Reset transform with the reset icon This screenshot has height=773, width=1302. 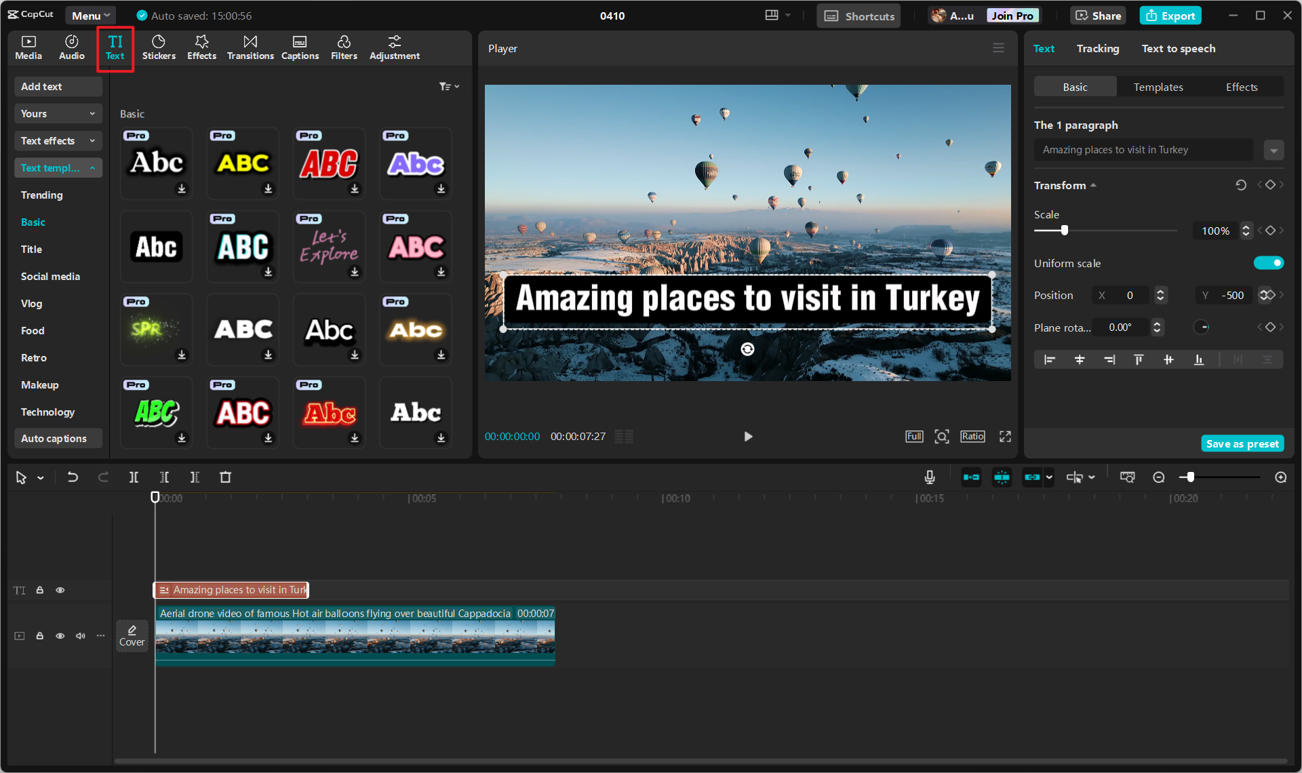click(1240, 185)
